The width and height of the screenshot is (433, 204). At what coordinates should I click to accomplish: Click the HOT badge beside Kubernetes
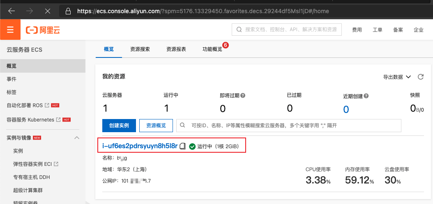(x=67, y=120)
